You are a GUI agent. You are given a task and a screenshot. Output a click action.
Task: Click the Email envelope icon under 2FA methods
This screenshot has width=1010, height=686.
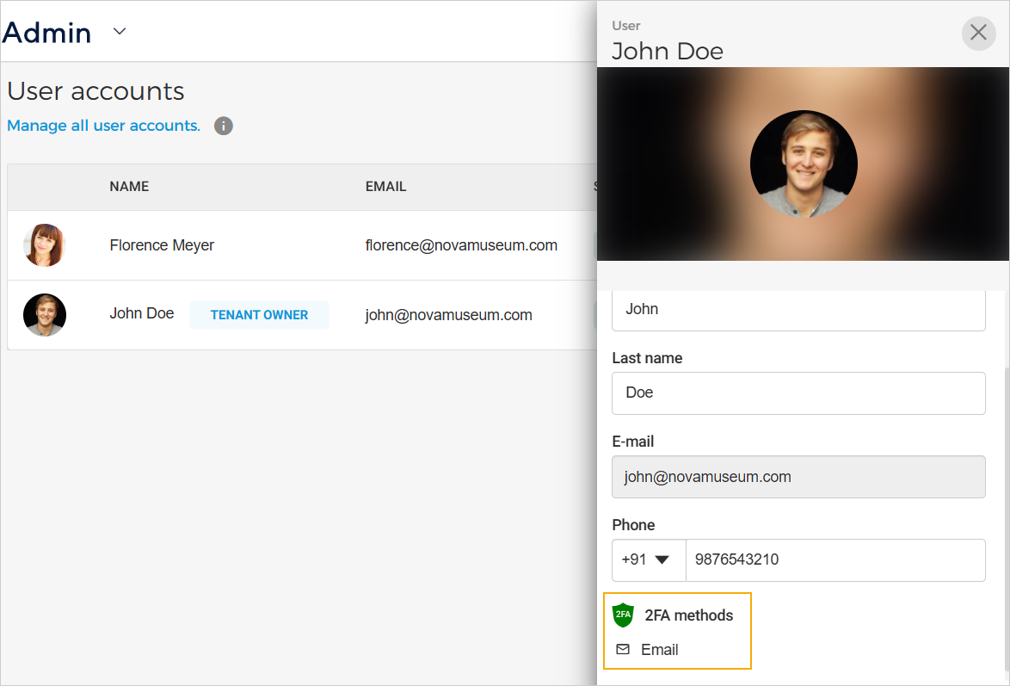point(623,650)
